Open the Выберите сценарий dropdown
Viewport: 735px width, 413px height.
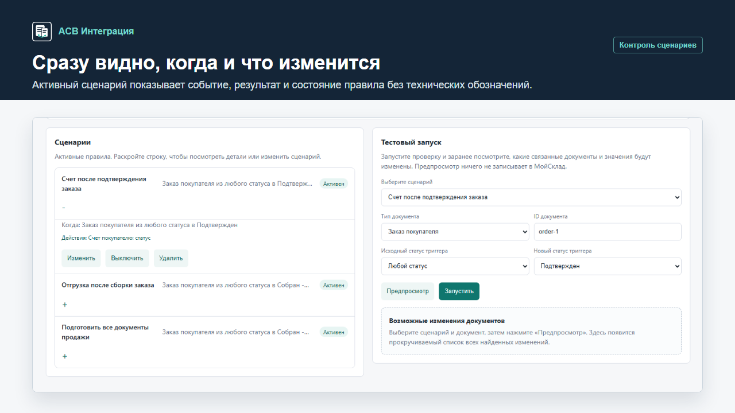pyautogui.click(x=531, y=197)
